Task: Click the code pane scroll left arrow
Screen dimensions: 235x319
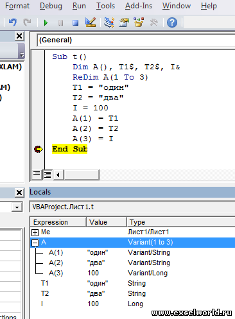Action: (x=58, y=175)
